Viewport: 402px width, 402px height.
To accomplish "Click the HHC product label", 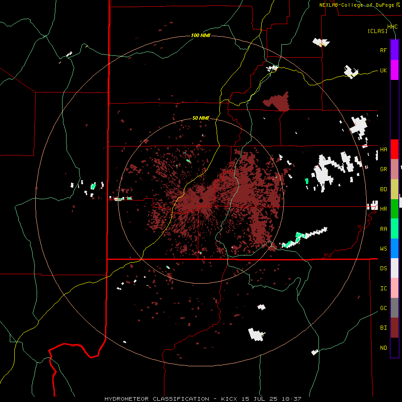I will 392,27.
